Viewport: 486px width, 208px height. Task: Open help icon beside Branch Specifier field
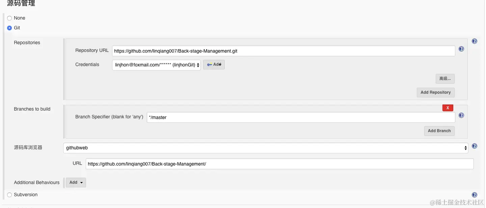(461, 115)
